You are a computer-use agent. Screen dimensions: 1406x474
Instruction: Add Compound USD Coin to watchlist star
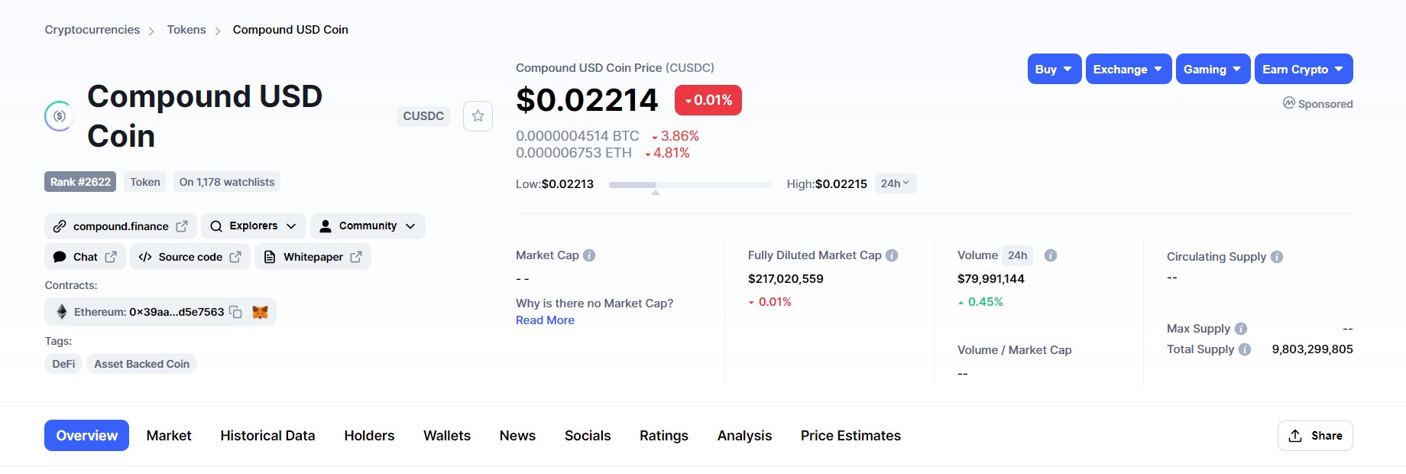[x=478, y=116]
